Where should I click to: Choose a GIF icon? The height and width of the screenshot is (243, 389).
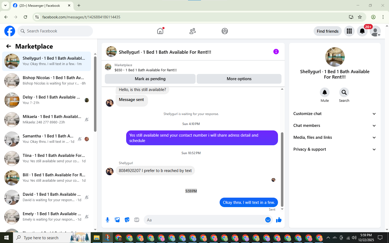coord(137,220)
